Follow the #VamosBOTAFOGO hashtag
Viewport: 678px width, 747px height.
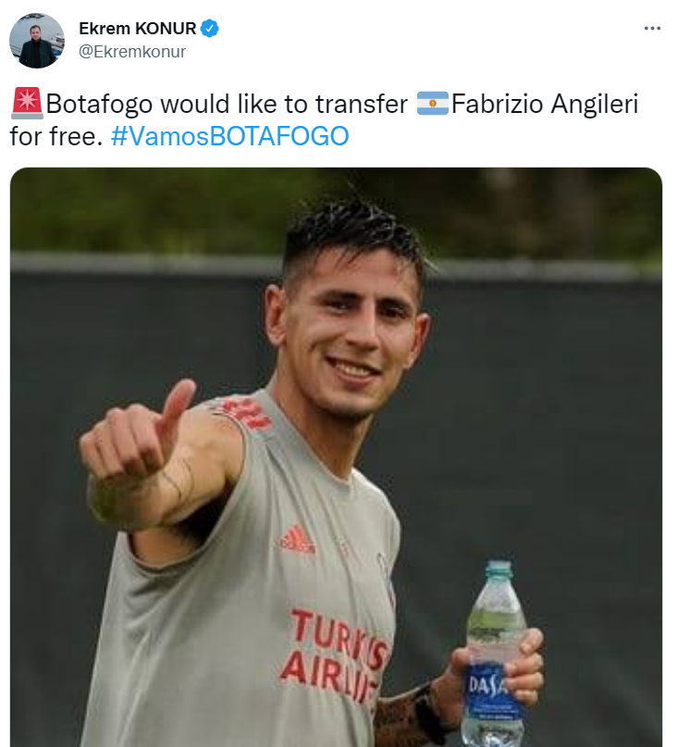click(230, 136)
